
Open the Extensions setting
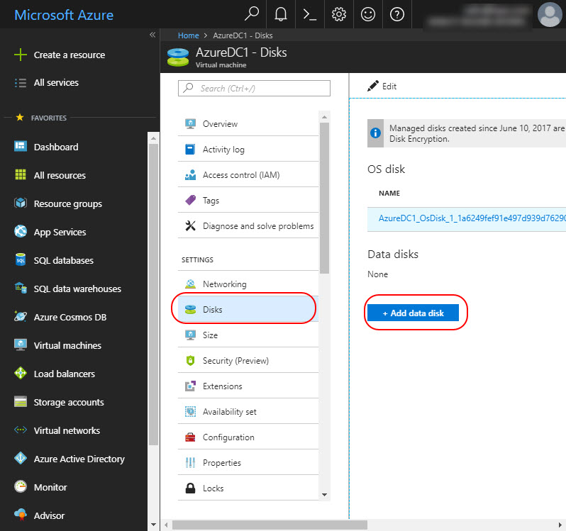[x=248, y=386]
